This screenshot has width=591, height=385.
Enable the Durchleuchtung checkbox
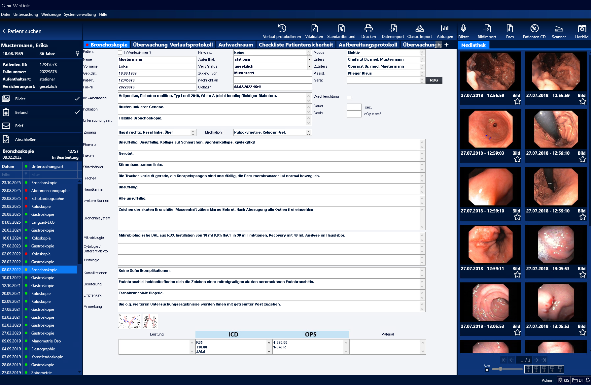349,98
